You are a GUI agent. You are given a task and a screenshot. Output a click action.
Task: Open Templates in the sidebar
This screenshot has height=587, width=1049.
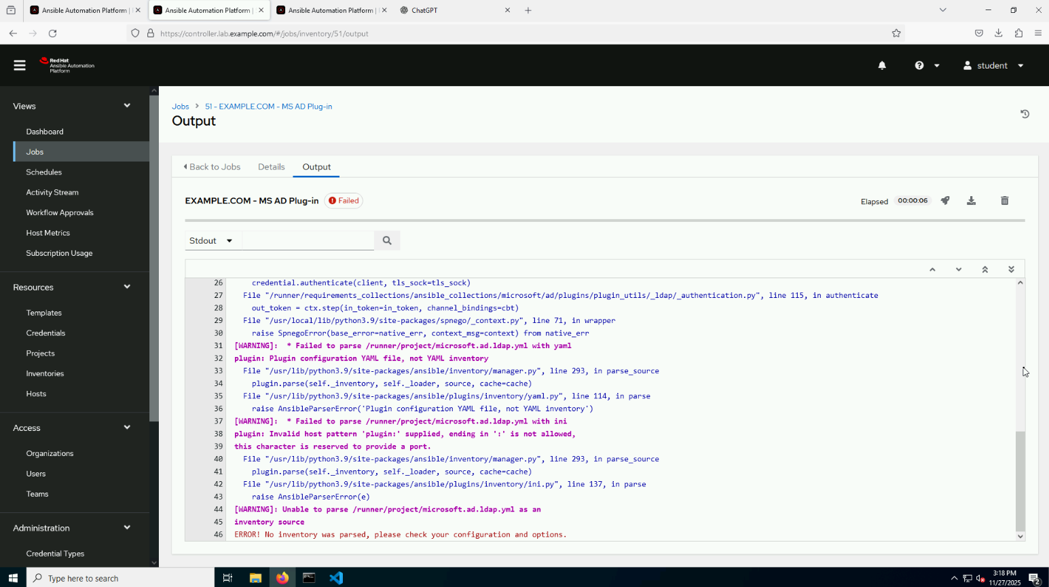click(x=44, y=313)
